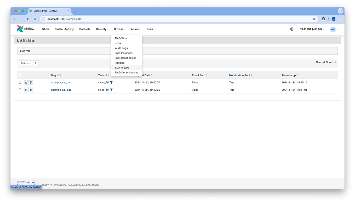Check the checkbox on the sleep_20 row
This screenshot has height=203, width=355.
(x=20, y=82)
